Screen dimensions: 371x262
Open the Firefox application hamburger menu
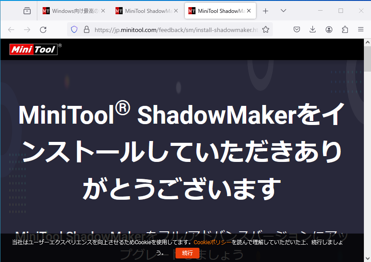[x=361, y=29]
